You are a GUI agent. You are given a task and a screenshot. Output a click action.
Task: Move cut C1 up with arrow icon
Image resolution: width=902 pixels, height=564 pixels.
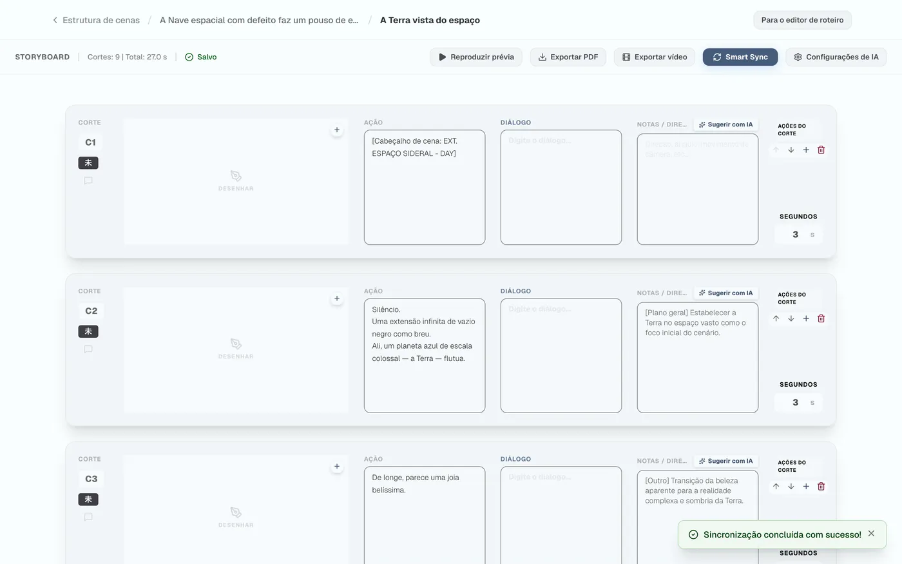tap(776, 150)
